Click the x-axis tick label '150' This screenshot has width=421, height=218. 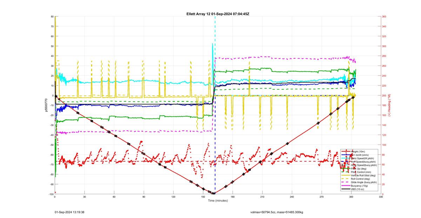[x=203, y=197]
